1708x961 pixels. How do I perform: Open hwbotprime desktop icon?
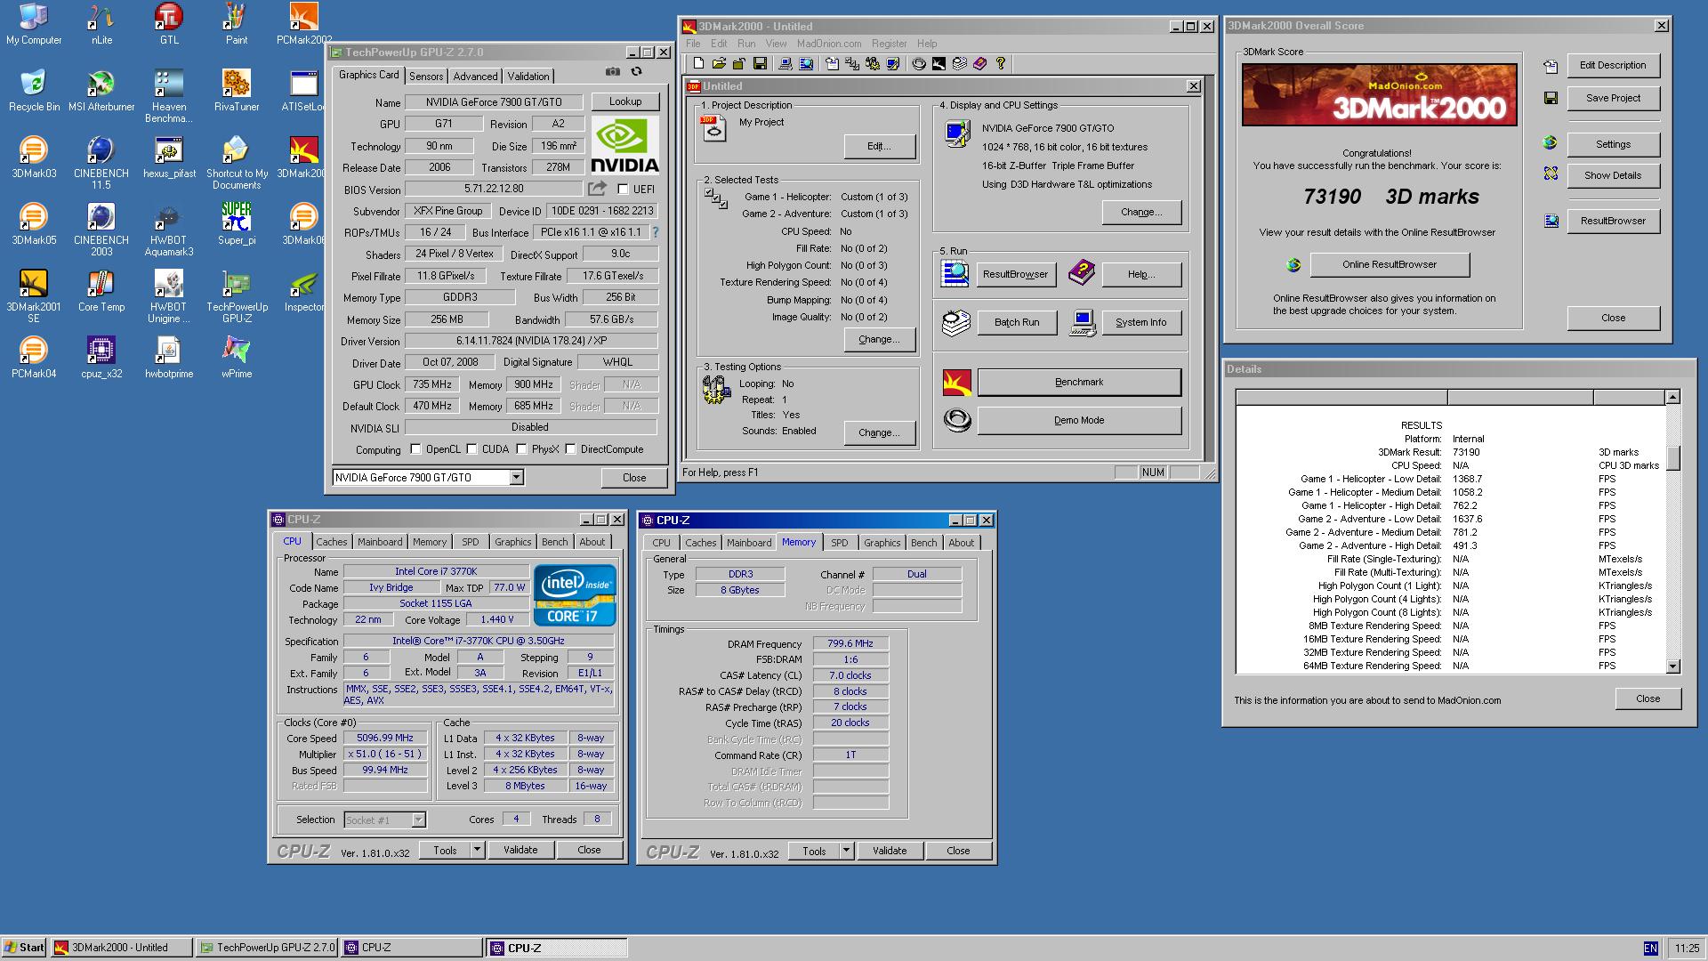click(x=169, y=357)
